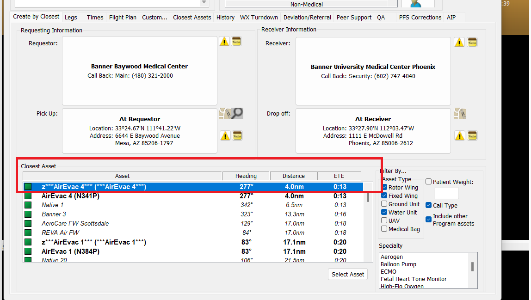Sort list by Distance column header

[x=294, y=176]
